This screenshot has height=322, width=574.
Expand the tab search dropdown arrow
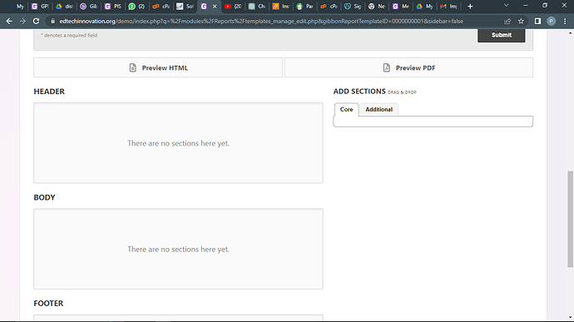pyautogui.click(x=507, y=6)
